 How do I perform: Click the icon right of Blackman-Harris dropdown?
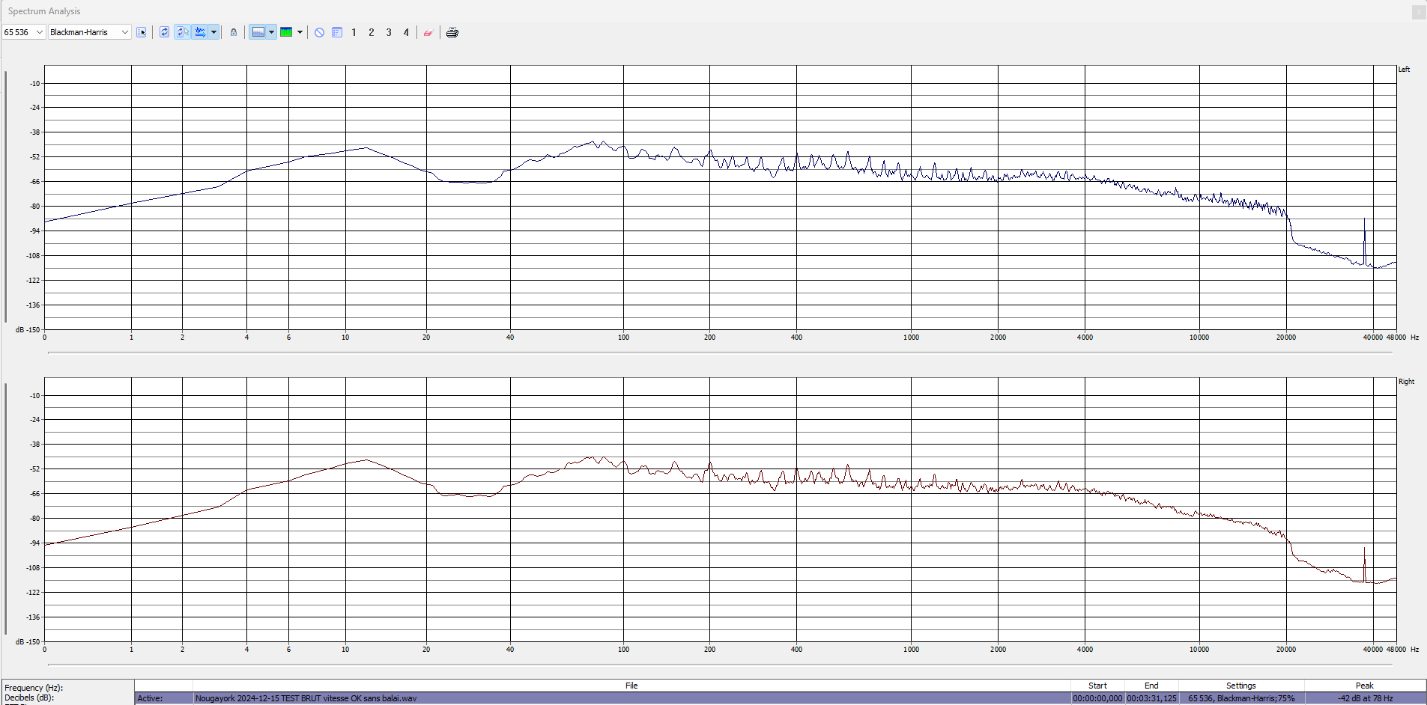pyautogui.click(x=142, y=32)
